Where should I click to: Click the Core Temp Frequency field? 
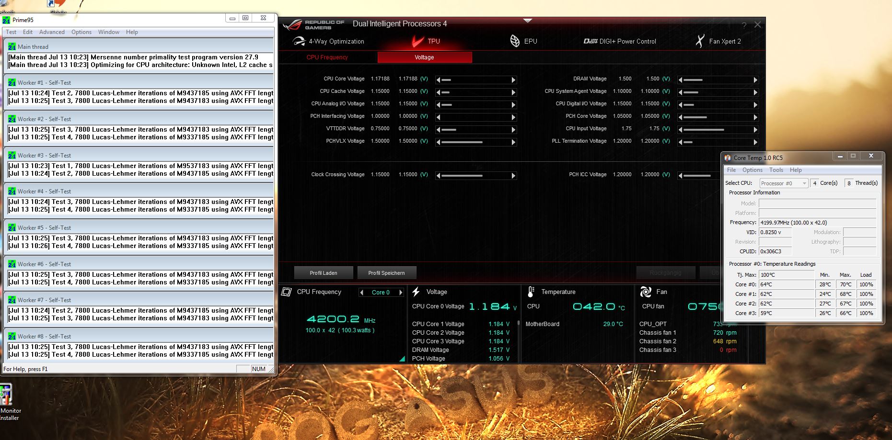817,223
